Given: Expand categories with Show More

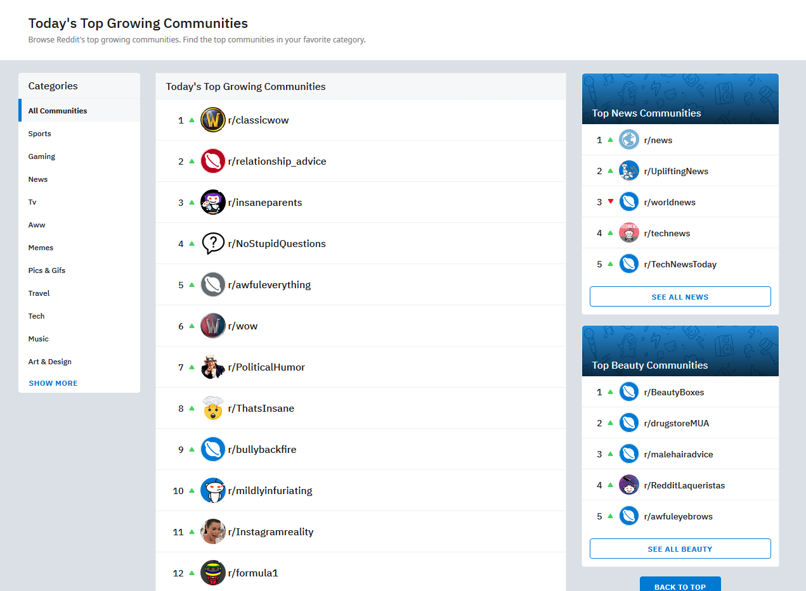Looking at the screenshot, I should coord(53,383).
